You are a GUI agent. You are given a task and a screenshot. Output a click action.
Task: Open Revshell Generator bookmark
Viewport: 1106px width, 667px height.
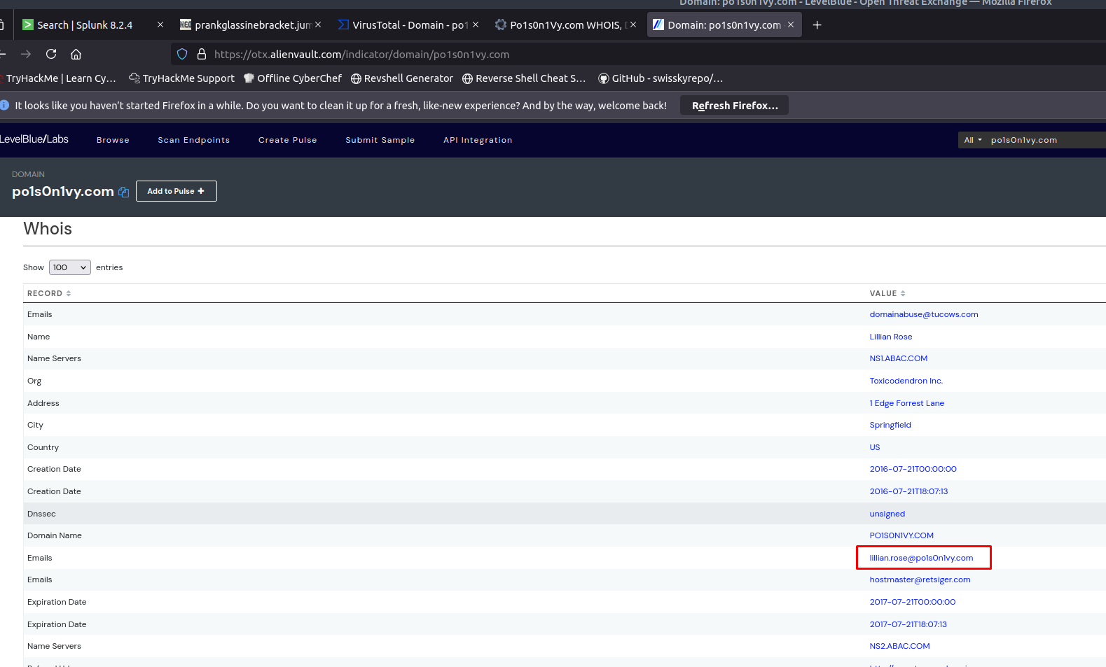coord(402,78)
